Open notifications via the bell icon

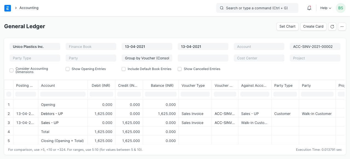pyautogui.click(x=309, y=8)
